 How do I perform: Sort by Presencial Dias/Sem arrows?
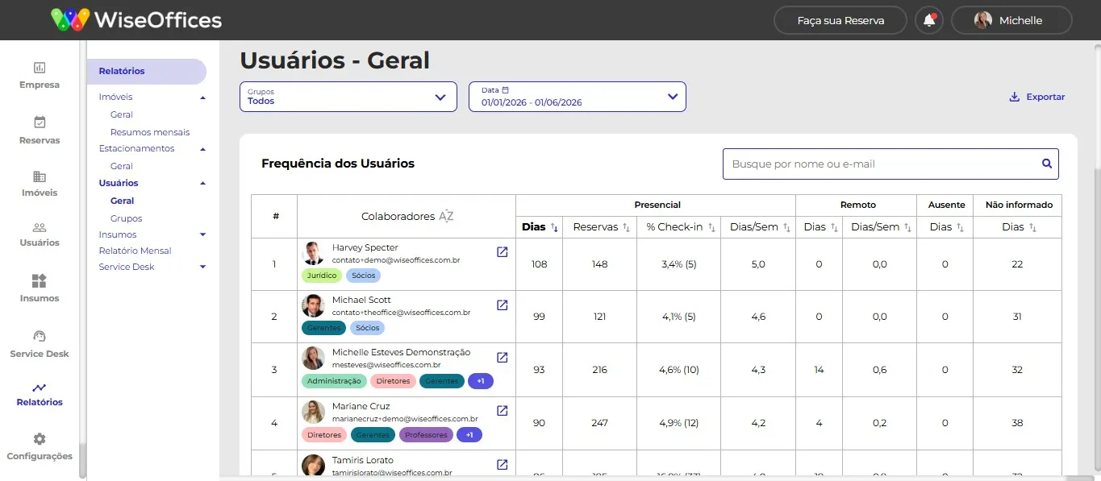pyautogui.click(x=786, y=227)
